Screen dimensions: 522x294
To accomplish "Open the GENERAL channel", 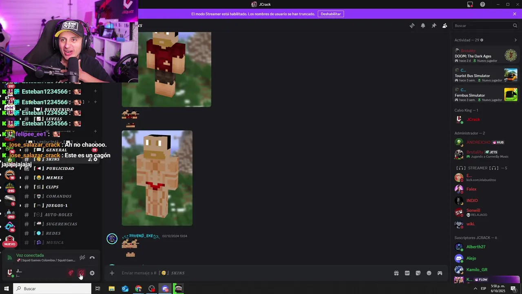I will point(57,150).
